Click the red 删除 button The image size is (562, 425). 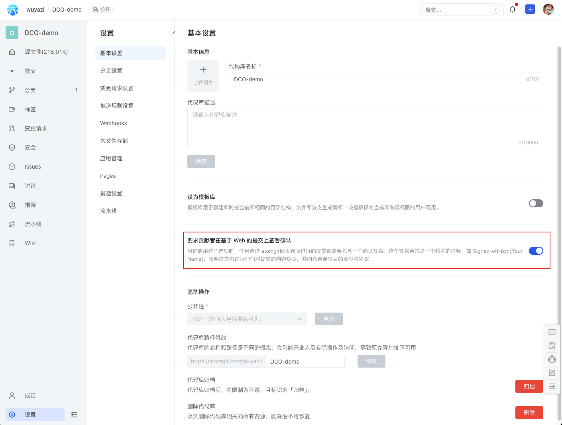[529, 413]
